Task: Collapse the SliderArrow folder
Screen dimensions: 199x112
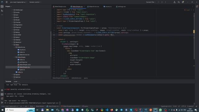Action: point(14,47)
